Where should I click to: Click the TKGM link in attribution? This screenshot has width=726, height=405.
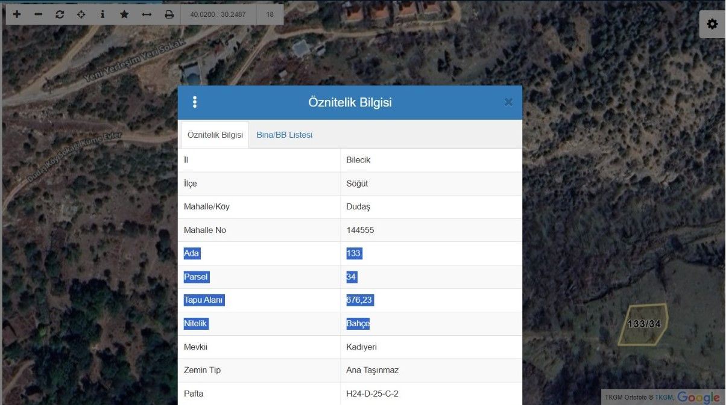pos(664,397)
